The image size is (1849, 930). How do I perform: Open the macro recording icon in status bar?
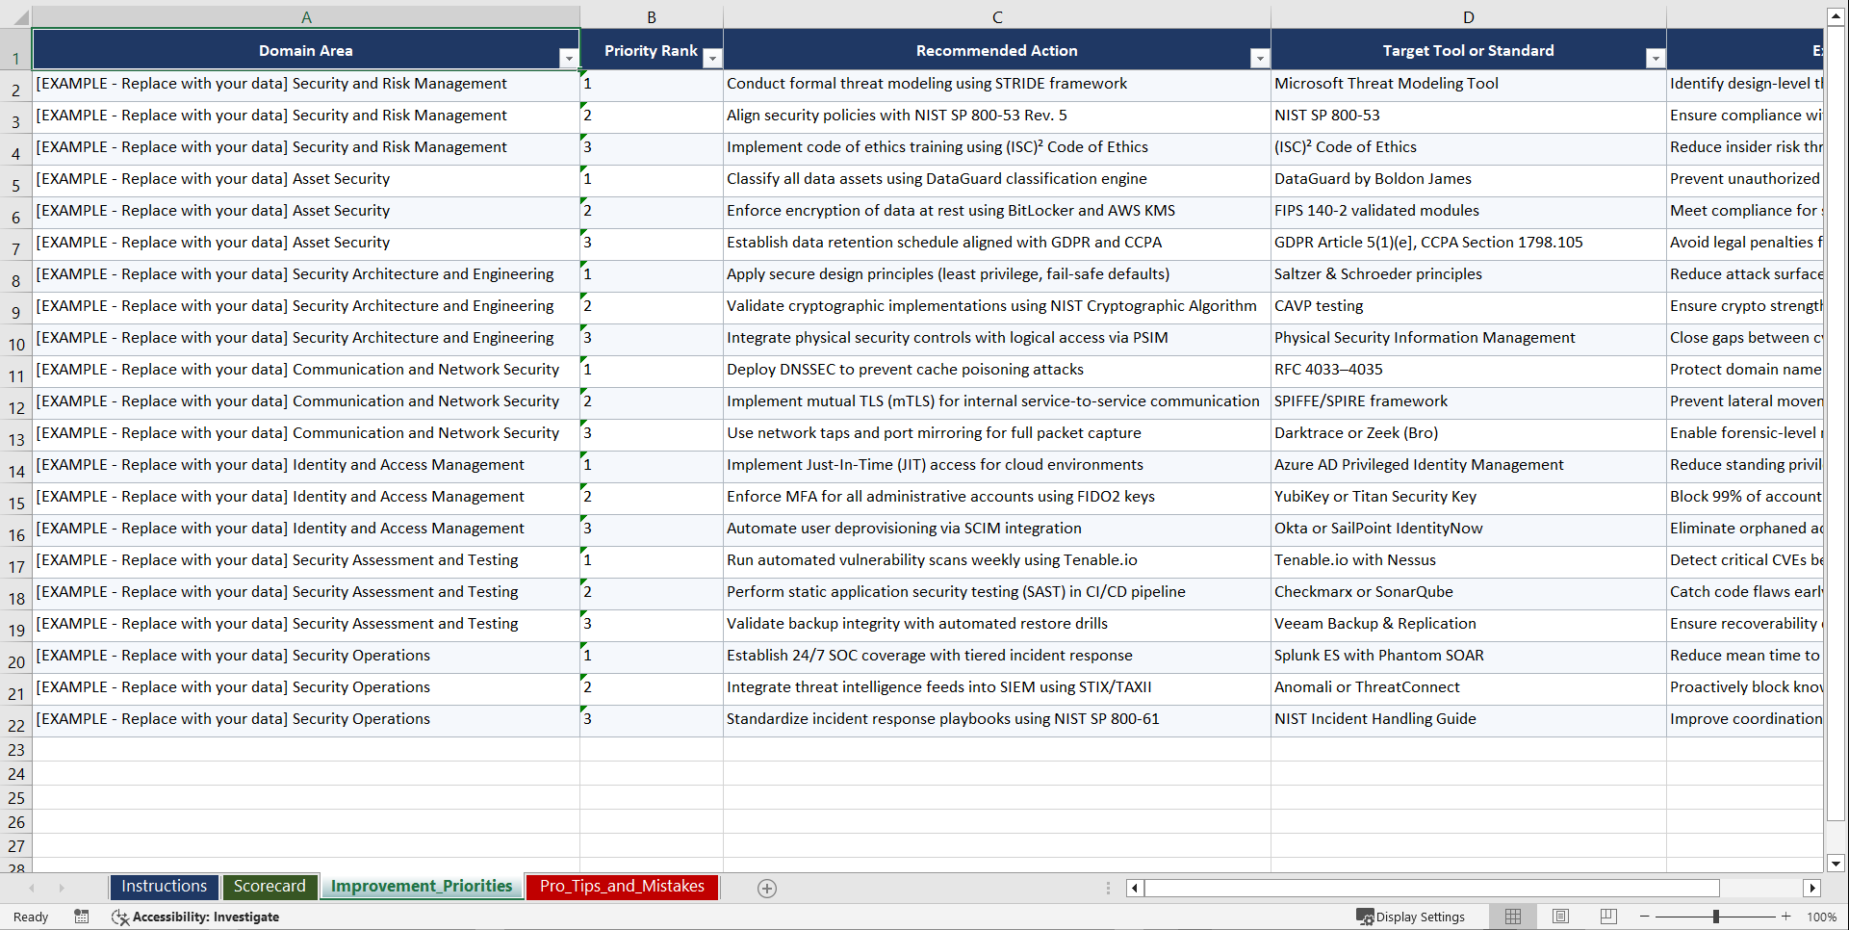(82, 917)
